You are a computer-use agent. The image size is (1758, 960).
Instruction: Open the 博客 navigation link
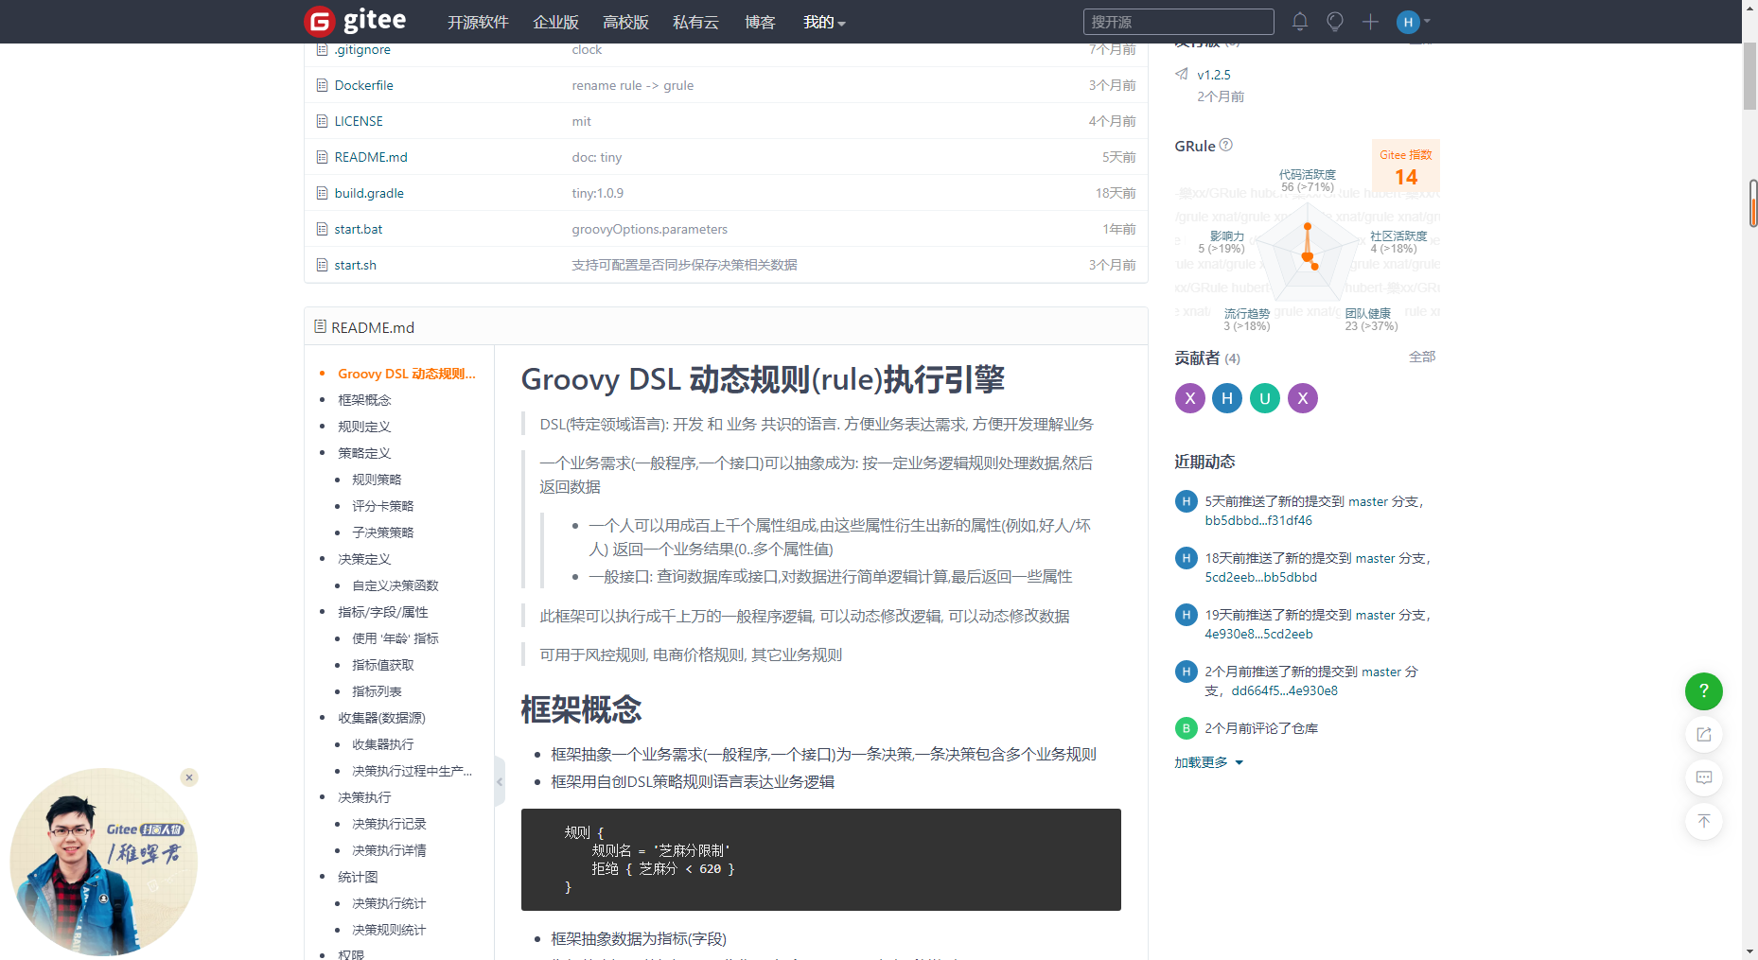[x=760, y=22]
